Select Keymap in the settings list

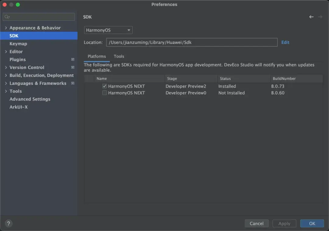tap(18, 44)
